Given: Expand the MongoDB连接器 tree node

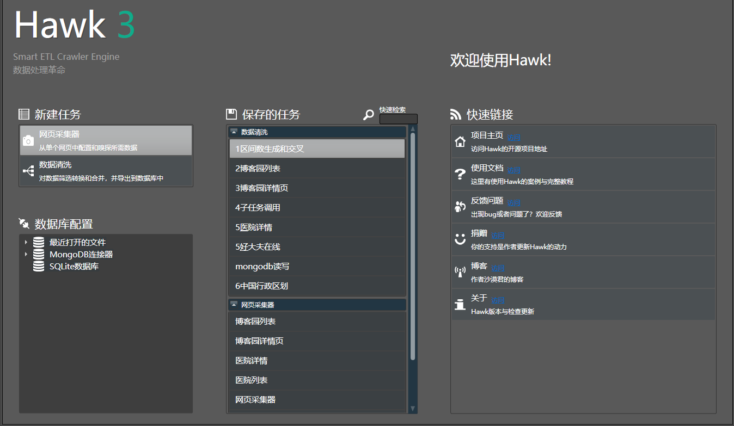Looking at the screenshot, I should click(26, 254).
